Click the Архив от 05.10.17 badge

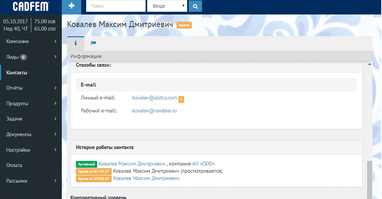point(93,172)
